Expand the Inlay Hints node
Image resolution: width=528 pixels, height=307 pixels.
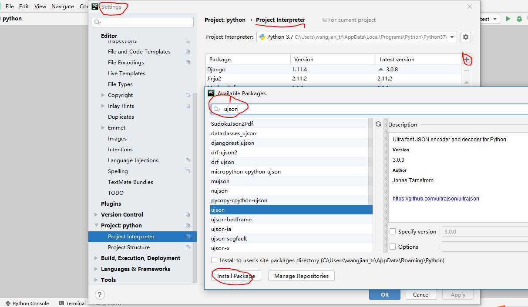103,106
